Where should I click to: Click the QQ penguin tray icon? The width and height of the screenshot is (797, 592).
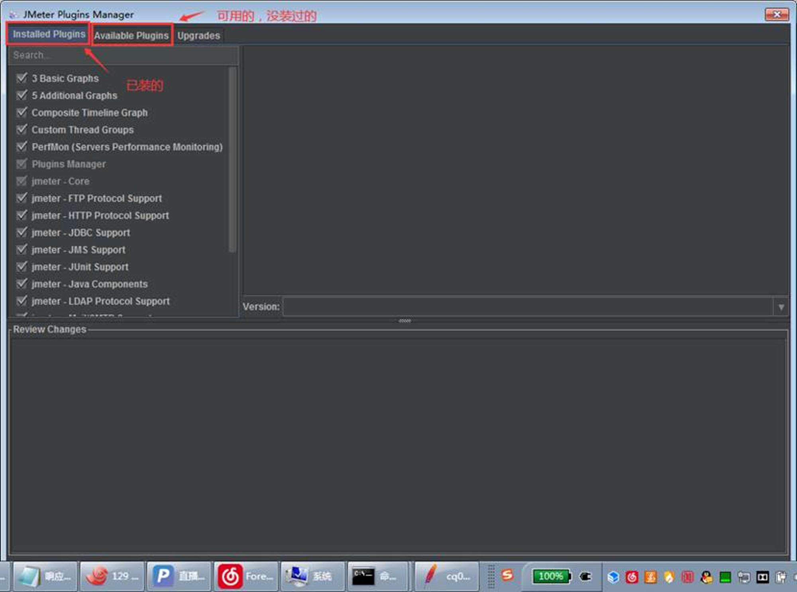click(706, 577)
